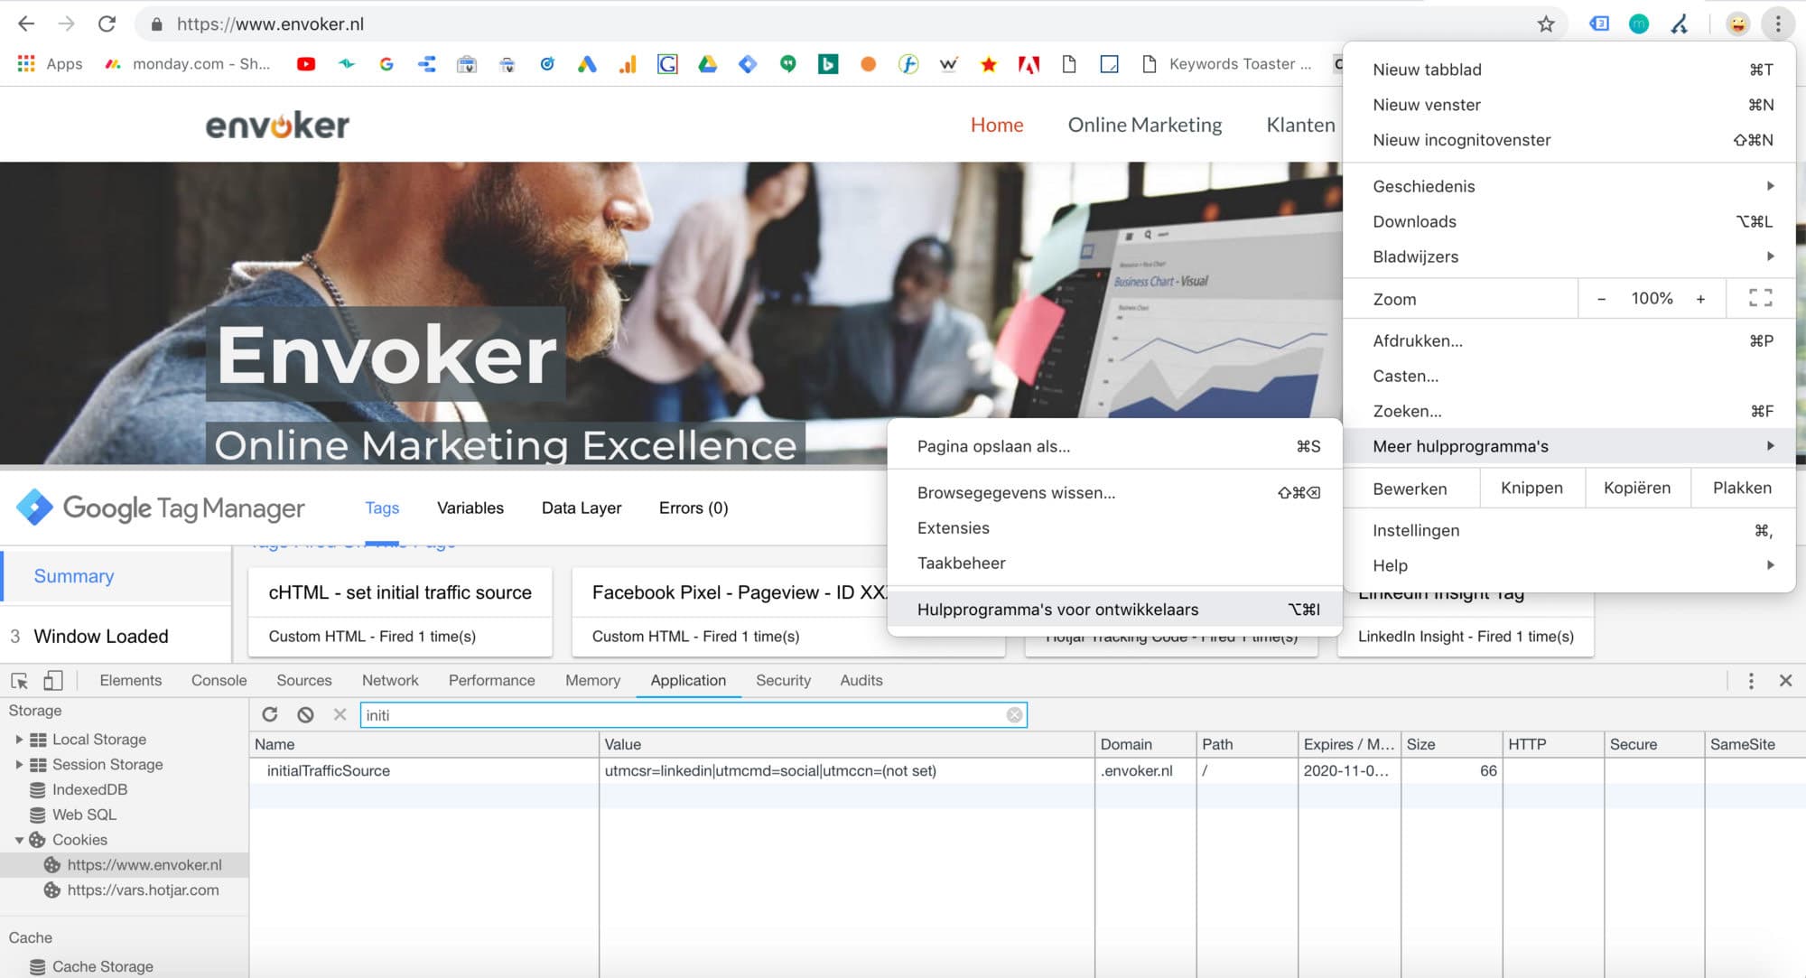The image size is (1806, 978).
Task: Collapse the Cookies tree node
Action: click(19, 840)
